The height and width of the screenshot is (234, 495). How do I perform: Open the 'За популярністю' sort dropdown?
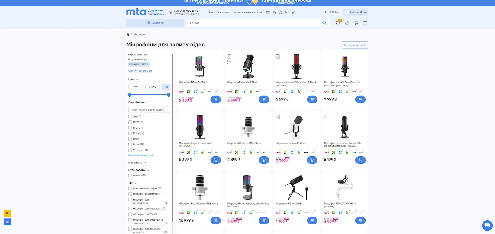click(x=355, y=45)
